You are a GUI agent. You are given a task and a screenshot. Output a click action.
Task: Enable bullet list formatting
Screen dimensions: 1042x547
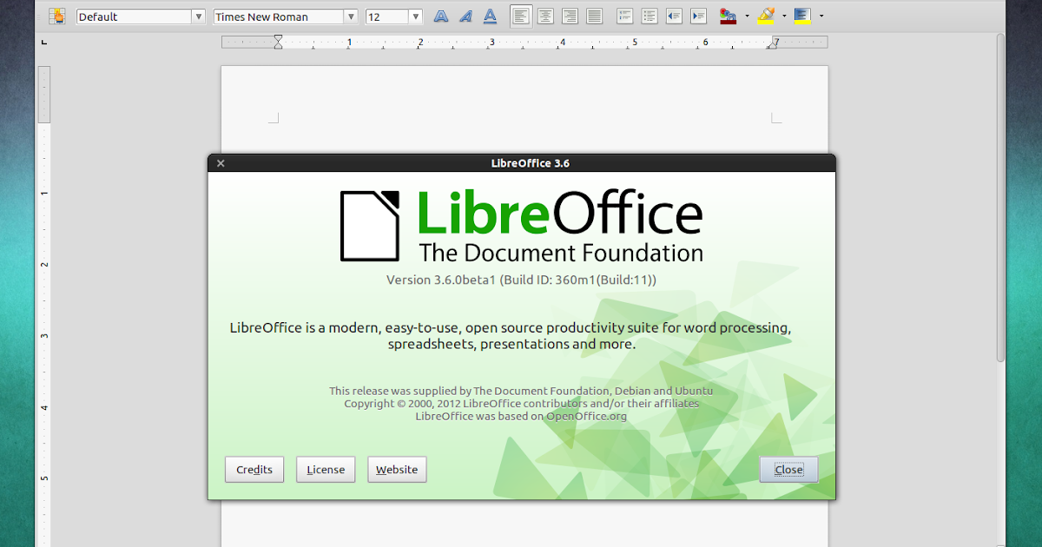649,16
